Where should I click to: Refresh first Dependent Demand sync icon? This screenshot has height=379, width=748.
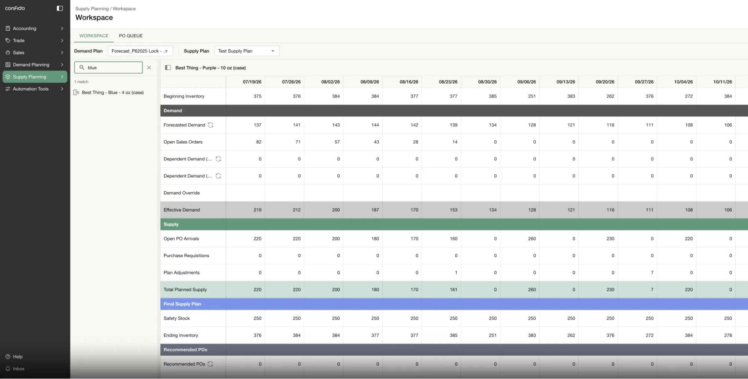click(219, 159)
